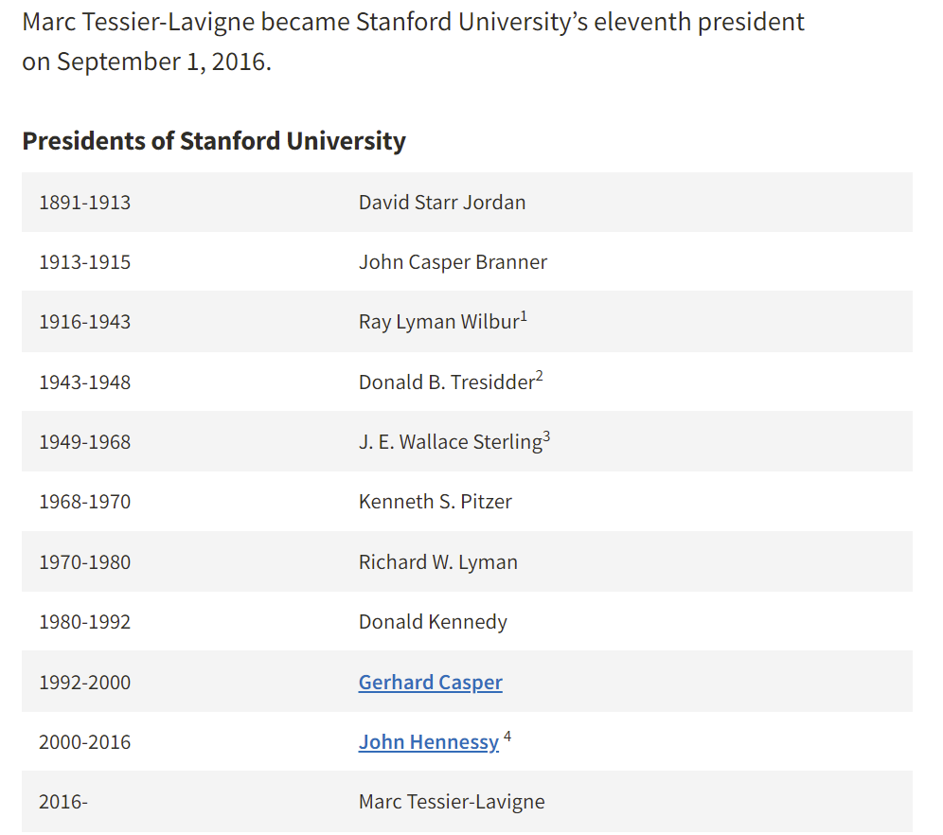
Task: Click footnote 1 beside Ray Lyman Wilbur
Action: click(x=524, y=317)
